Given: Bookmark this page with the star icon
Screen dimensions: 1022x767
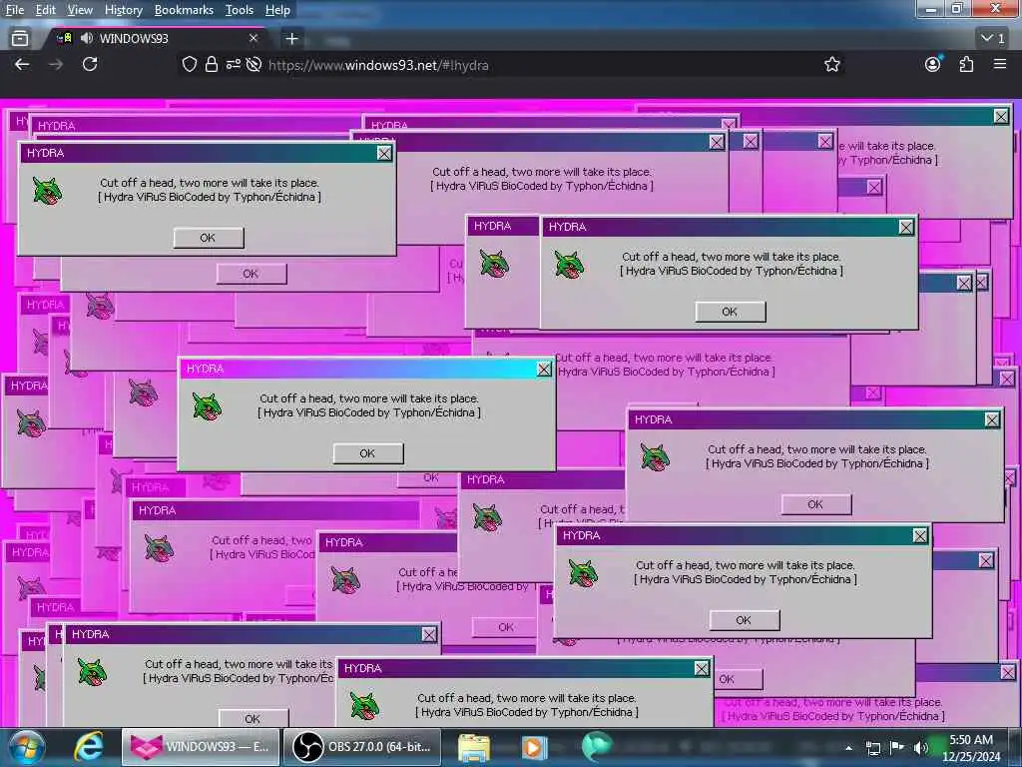Looking at the screenshot, I should pyautogui.click(x=831, y=64).
